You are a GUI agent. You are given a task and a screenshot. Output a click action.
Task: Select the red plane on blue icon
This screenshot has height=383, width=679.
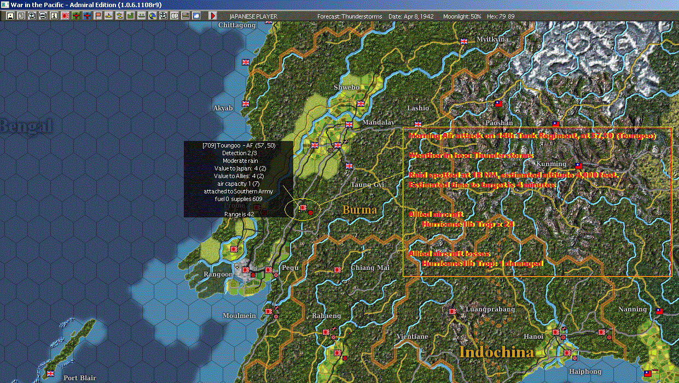point(87,16)
